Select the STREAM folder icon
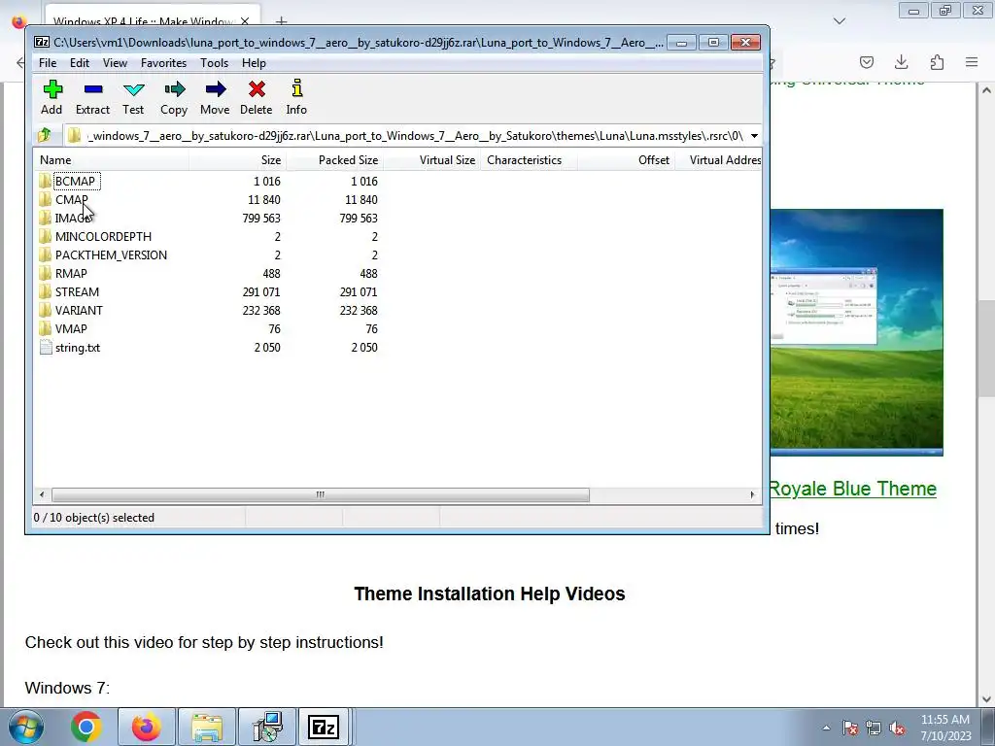The height and width of the screenshot is (746, 995). coord(45,291)
